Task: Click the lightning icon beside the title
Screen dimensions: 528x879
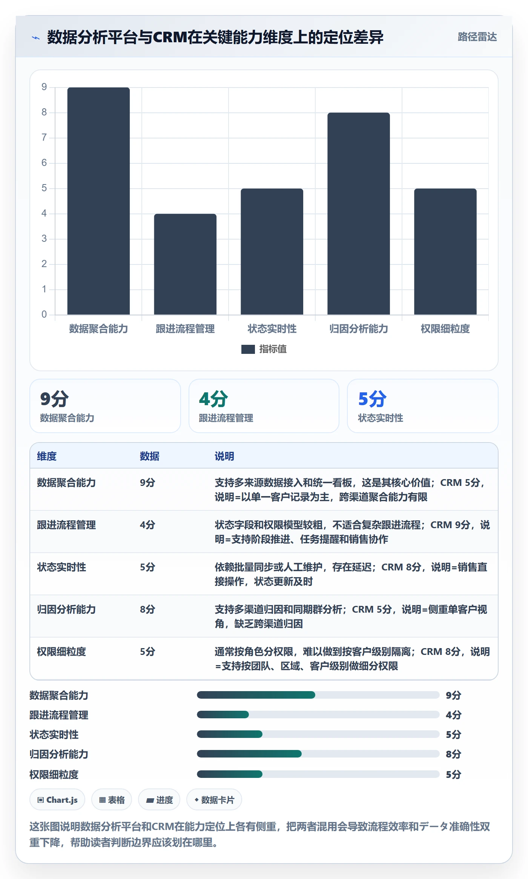Action: [x=35, y=37]
